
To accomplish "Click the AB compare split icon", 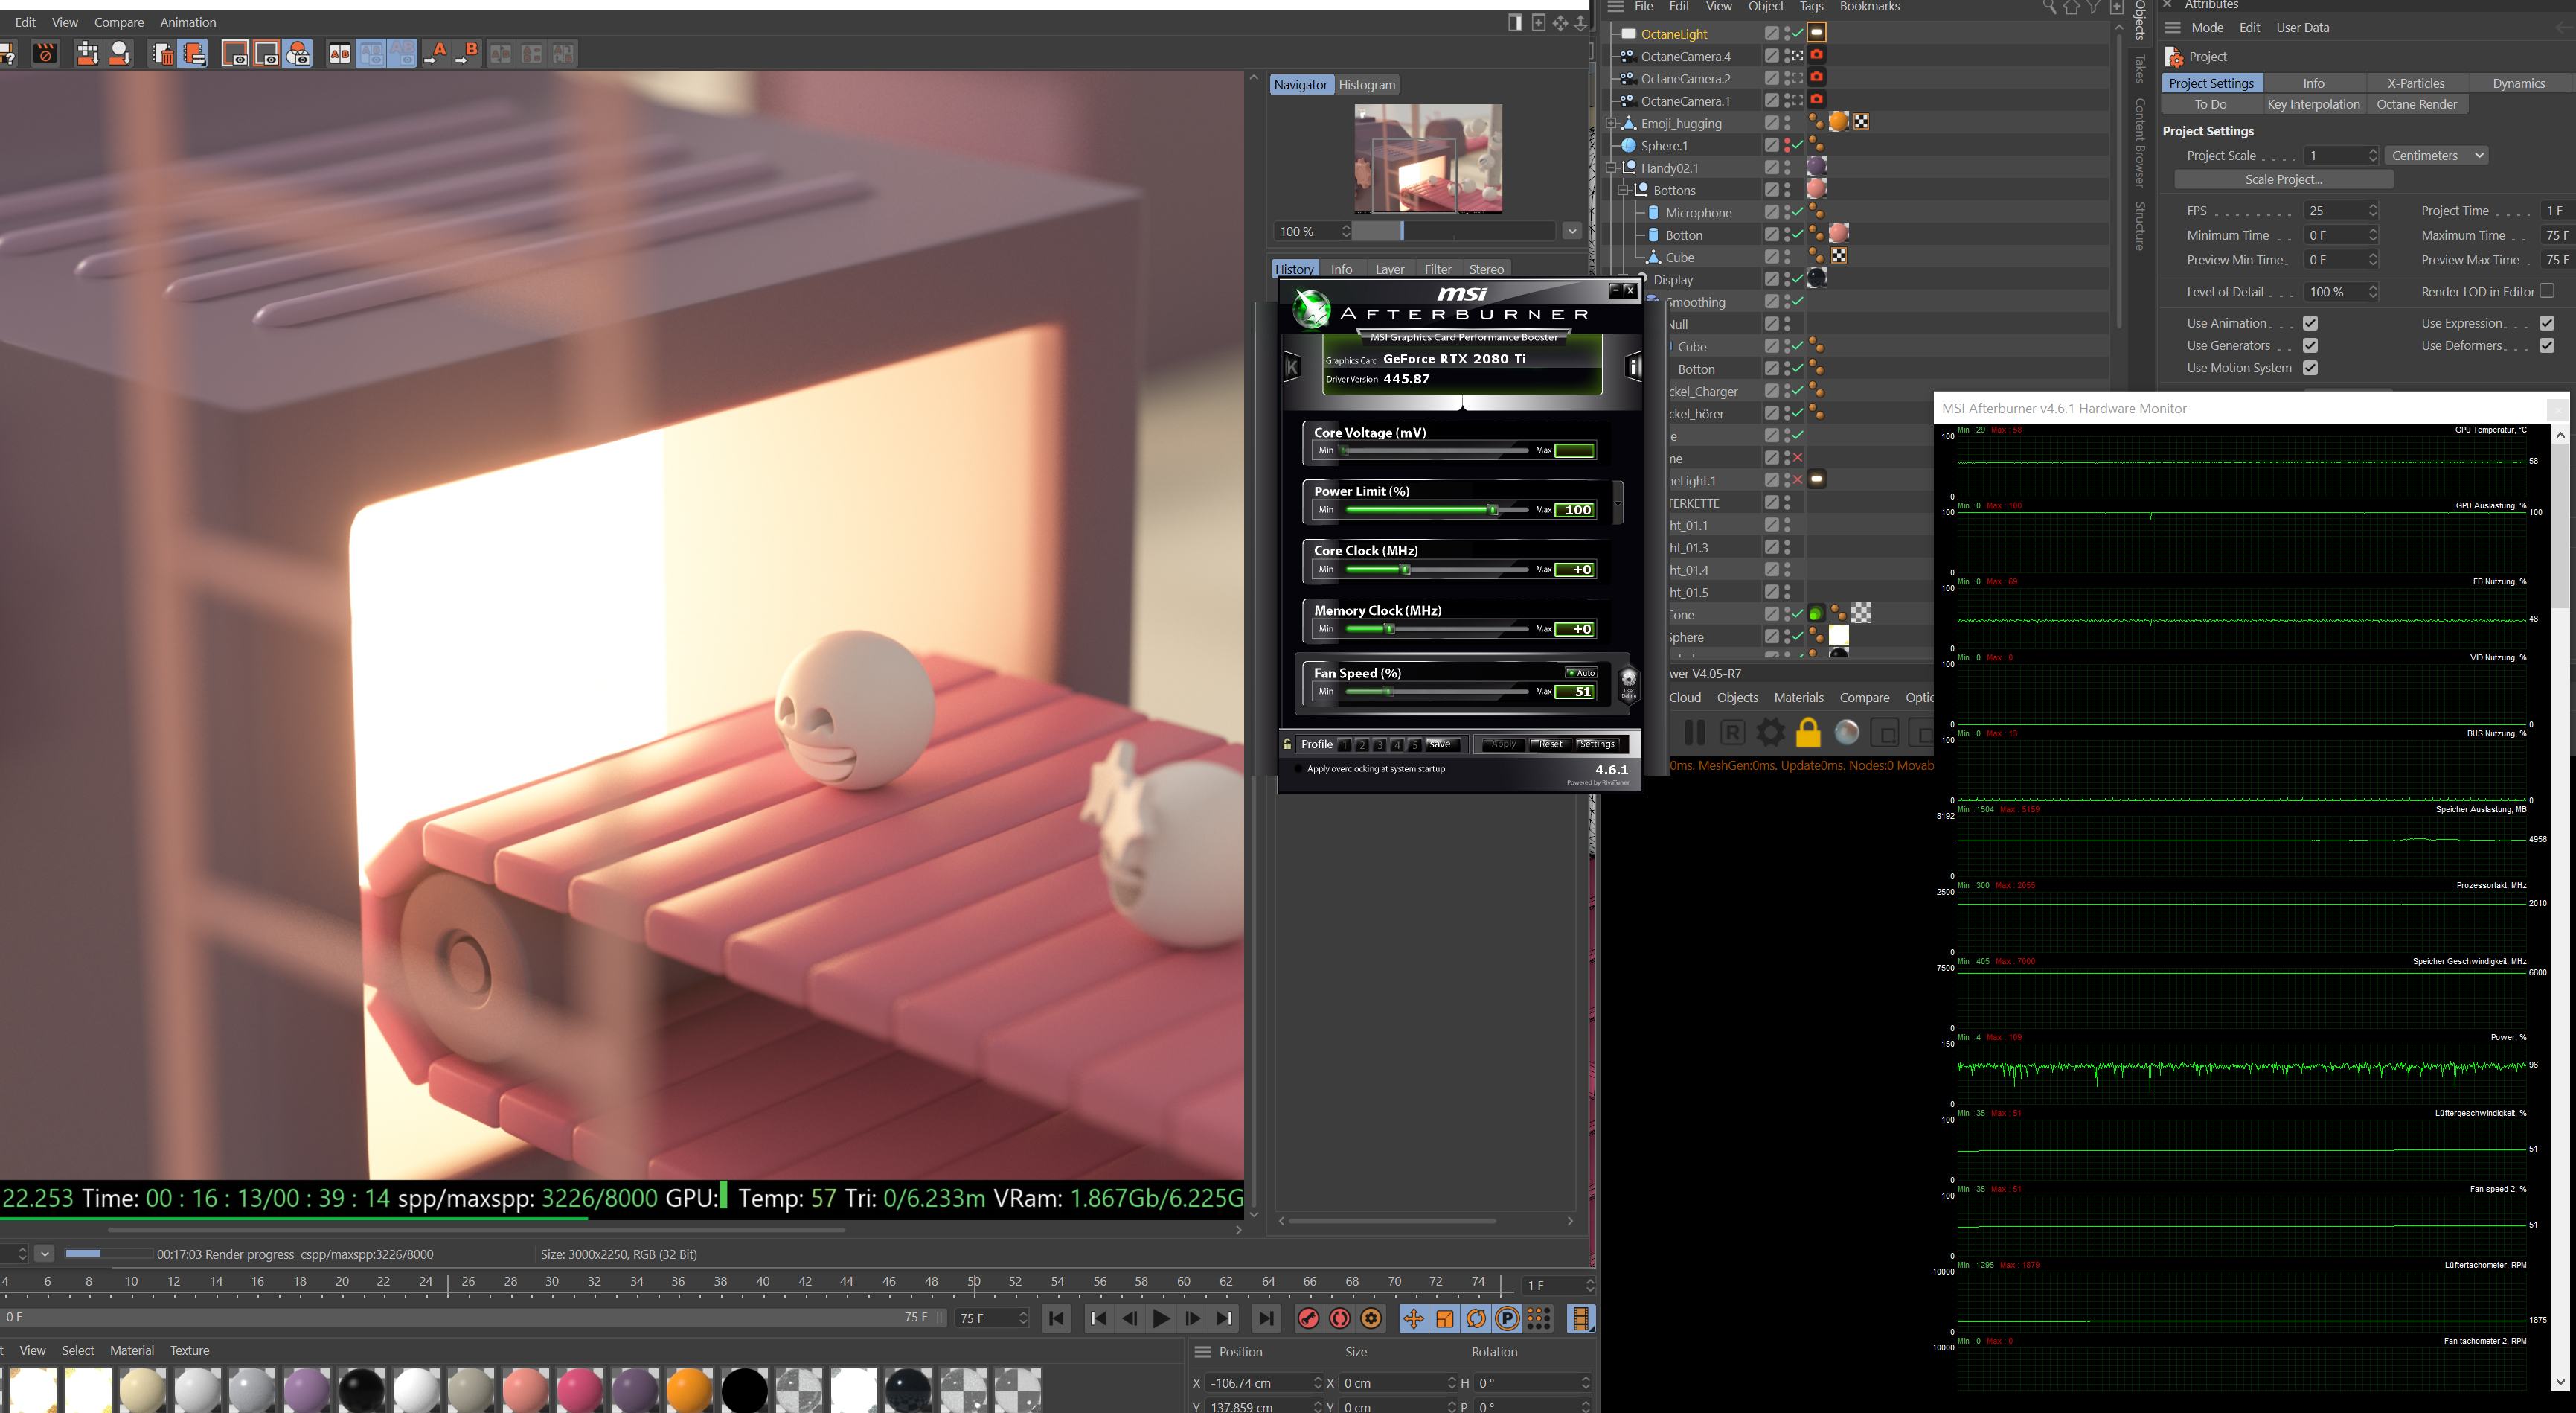I will click(x=340, y=54).
